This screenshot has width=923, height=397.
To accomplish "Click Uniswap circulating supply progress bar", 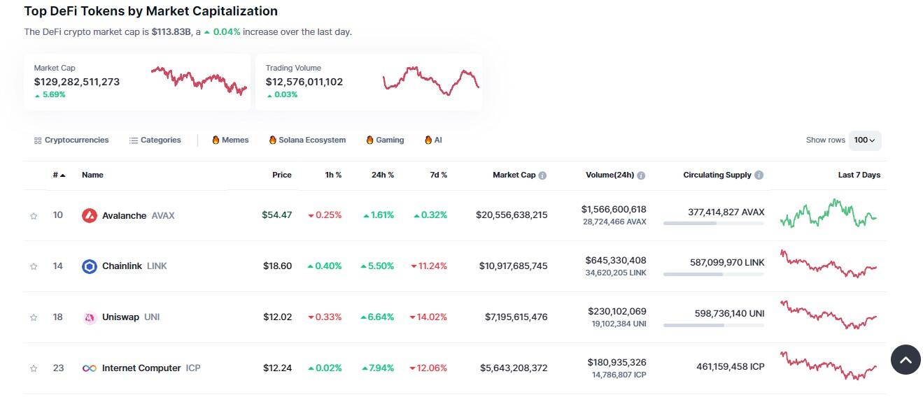I will (x=714, y=326).
